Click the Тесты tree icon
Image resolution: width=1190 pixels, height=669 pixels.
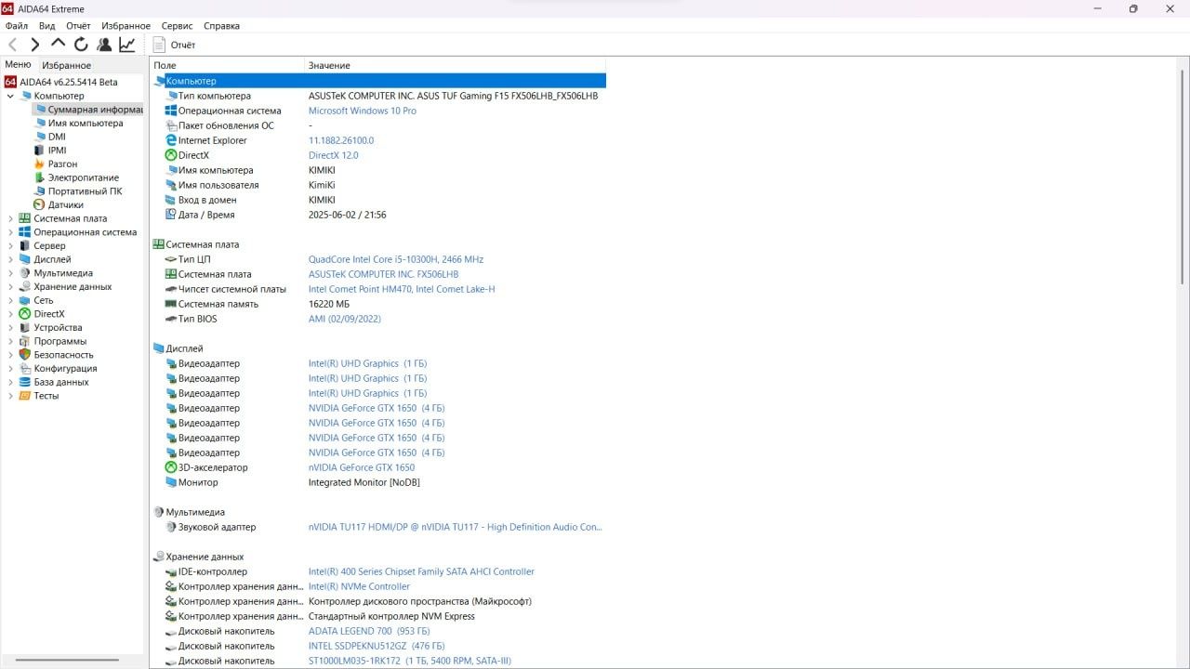click(x=25, y=396)
